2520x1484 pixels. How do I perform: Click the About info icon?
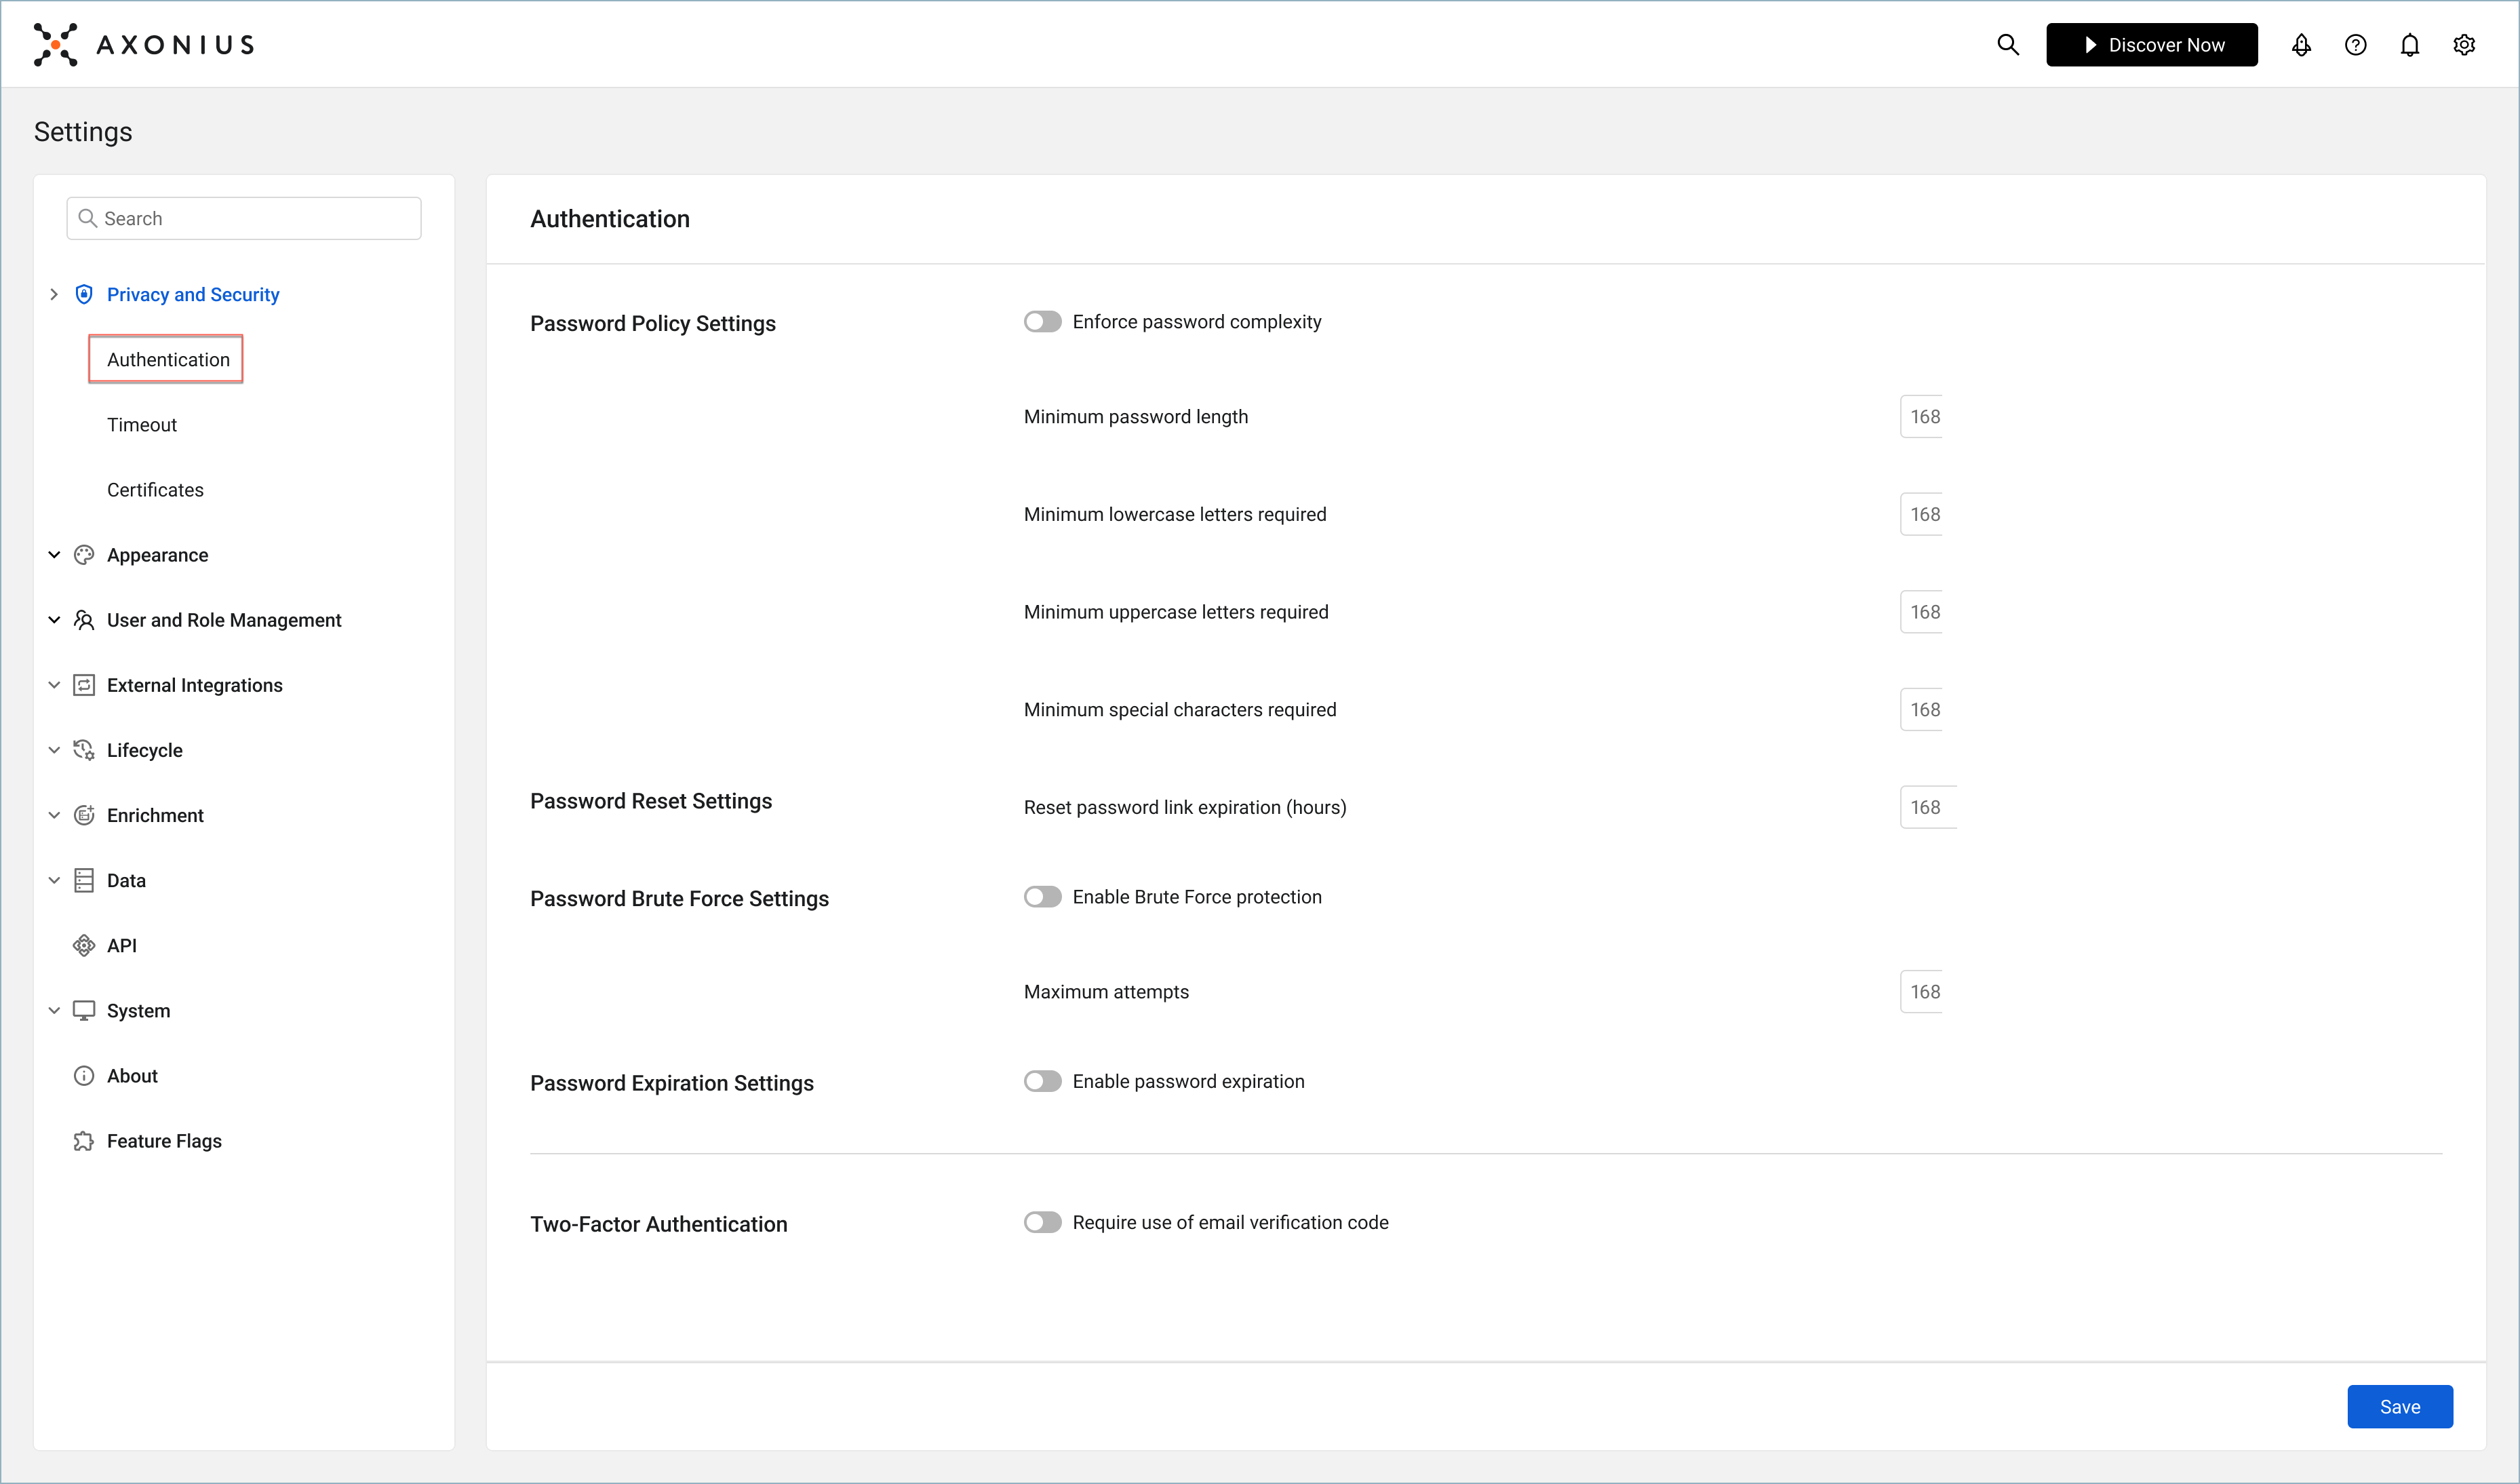click(x=84, y=1076)
